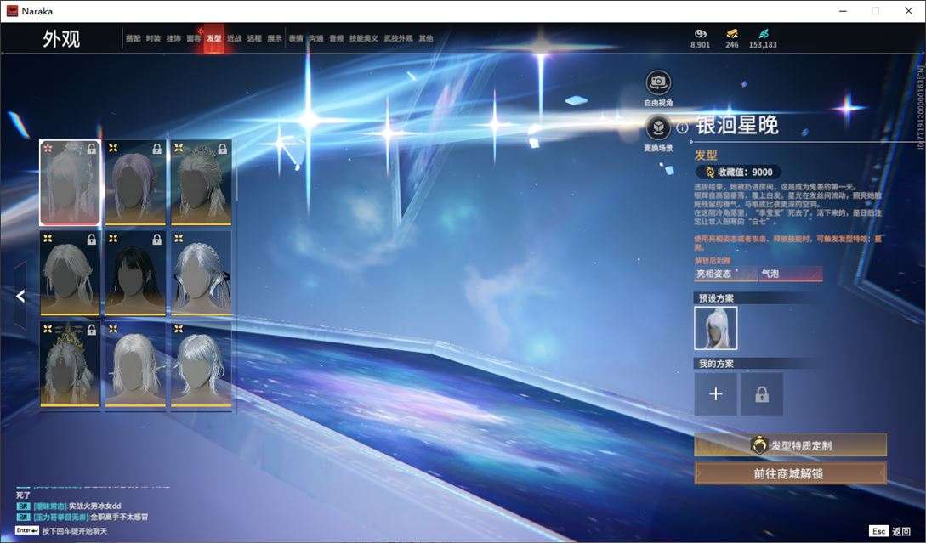This screenshot has width=926, height=543.
Task: Add a new scheme with plus button
Action: point(716,393)
